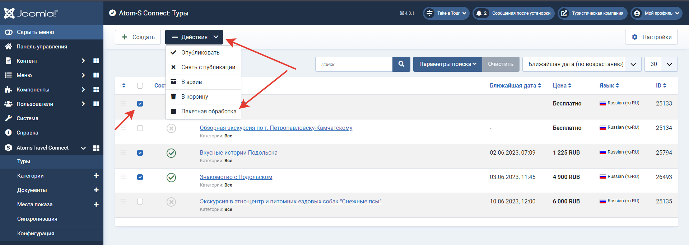Choose Снять с публикации from the menu

[203, 67]
